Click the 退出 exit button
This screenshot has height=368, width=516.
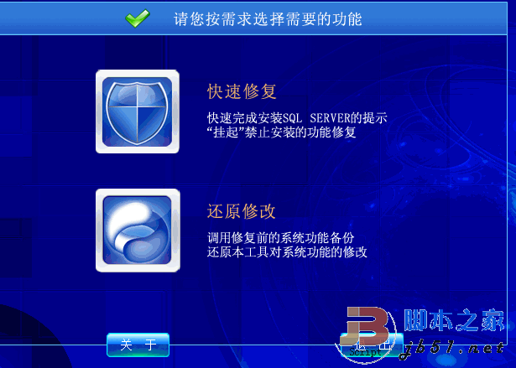pyautogui.click(x=372, y=345)
